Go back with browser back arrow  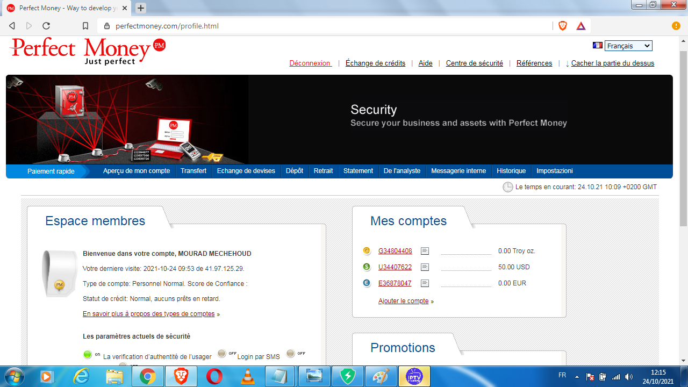point(12,26)
